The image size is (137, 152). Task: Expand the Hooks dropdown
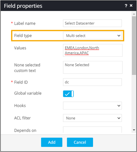(92, 106)
